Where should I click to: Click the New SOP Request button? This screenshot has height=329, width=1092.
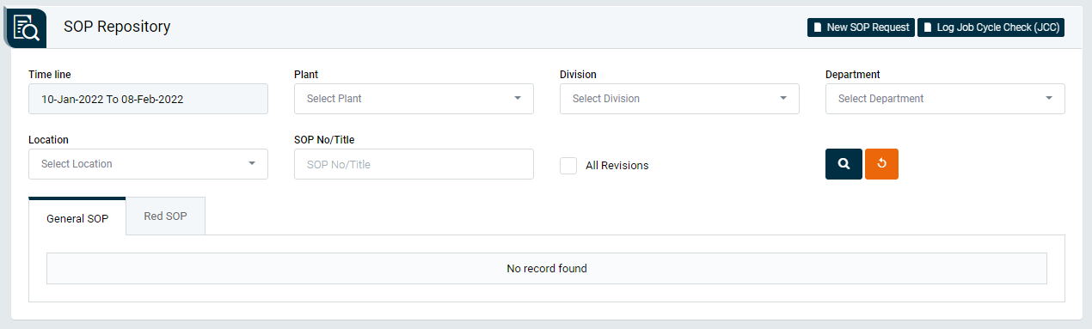[861, 27]
